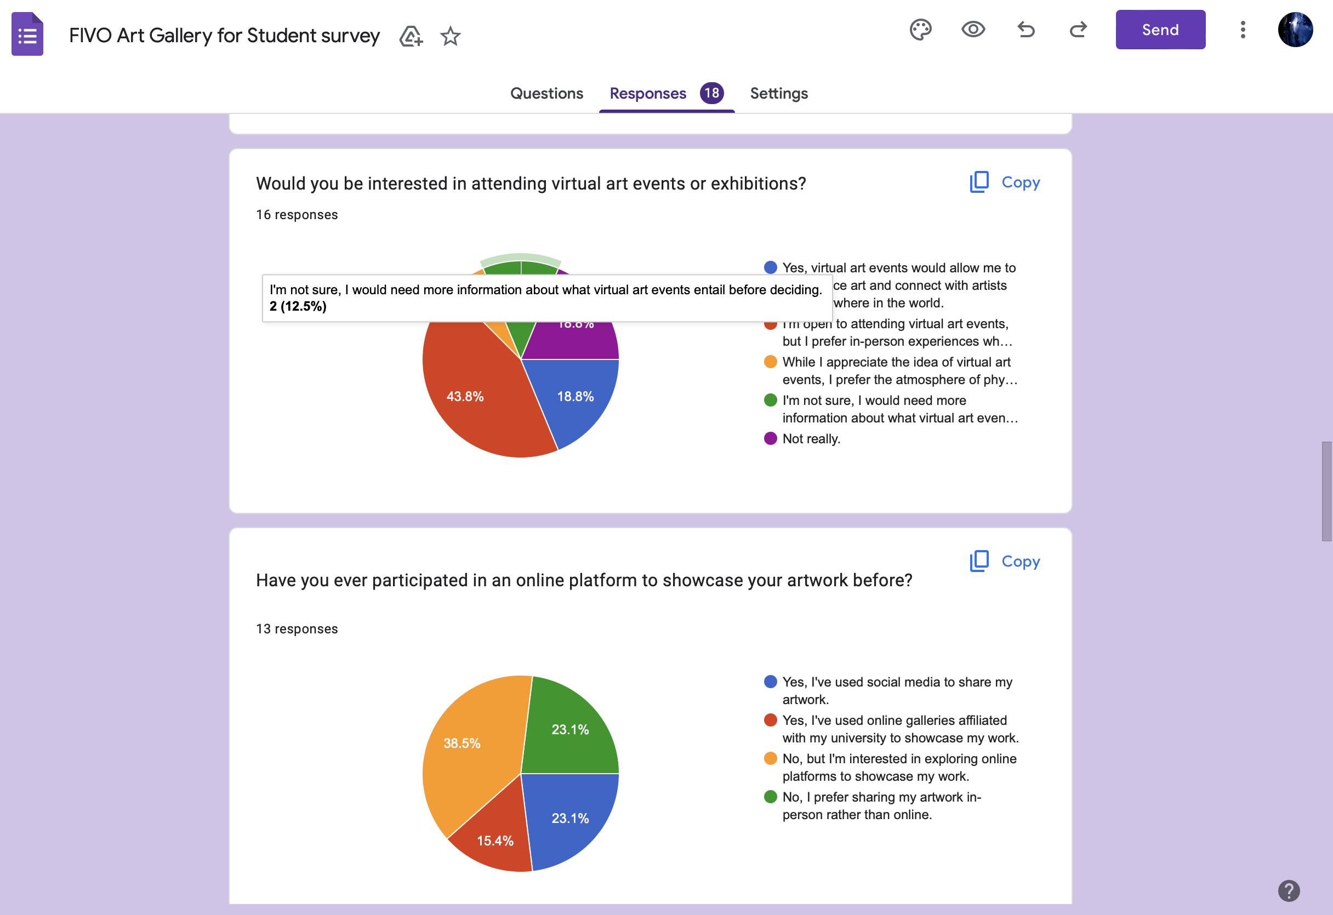Open the Google account avatar

[1295, 30]
